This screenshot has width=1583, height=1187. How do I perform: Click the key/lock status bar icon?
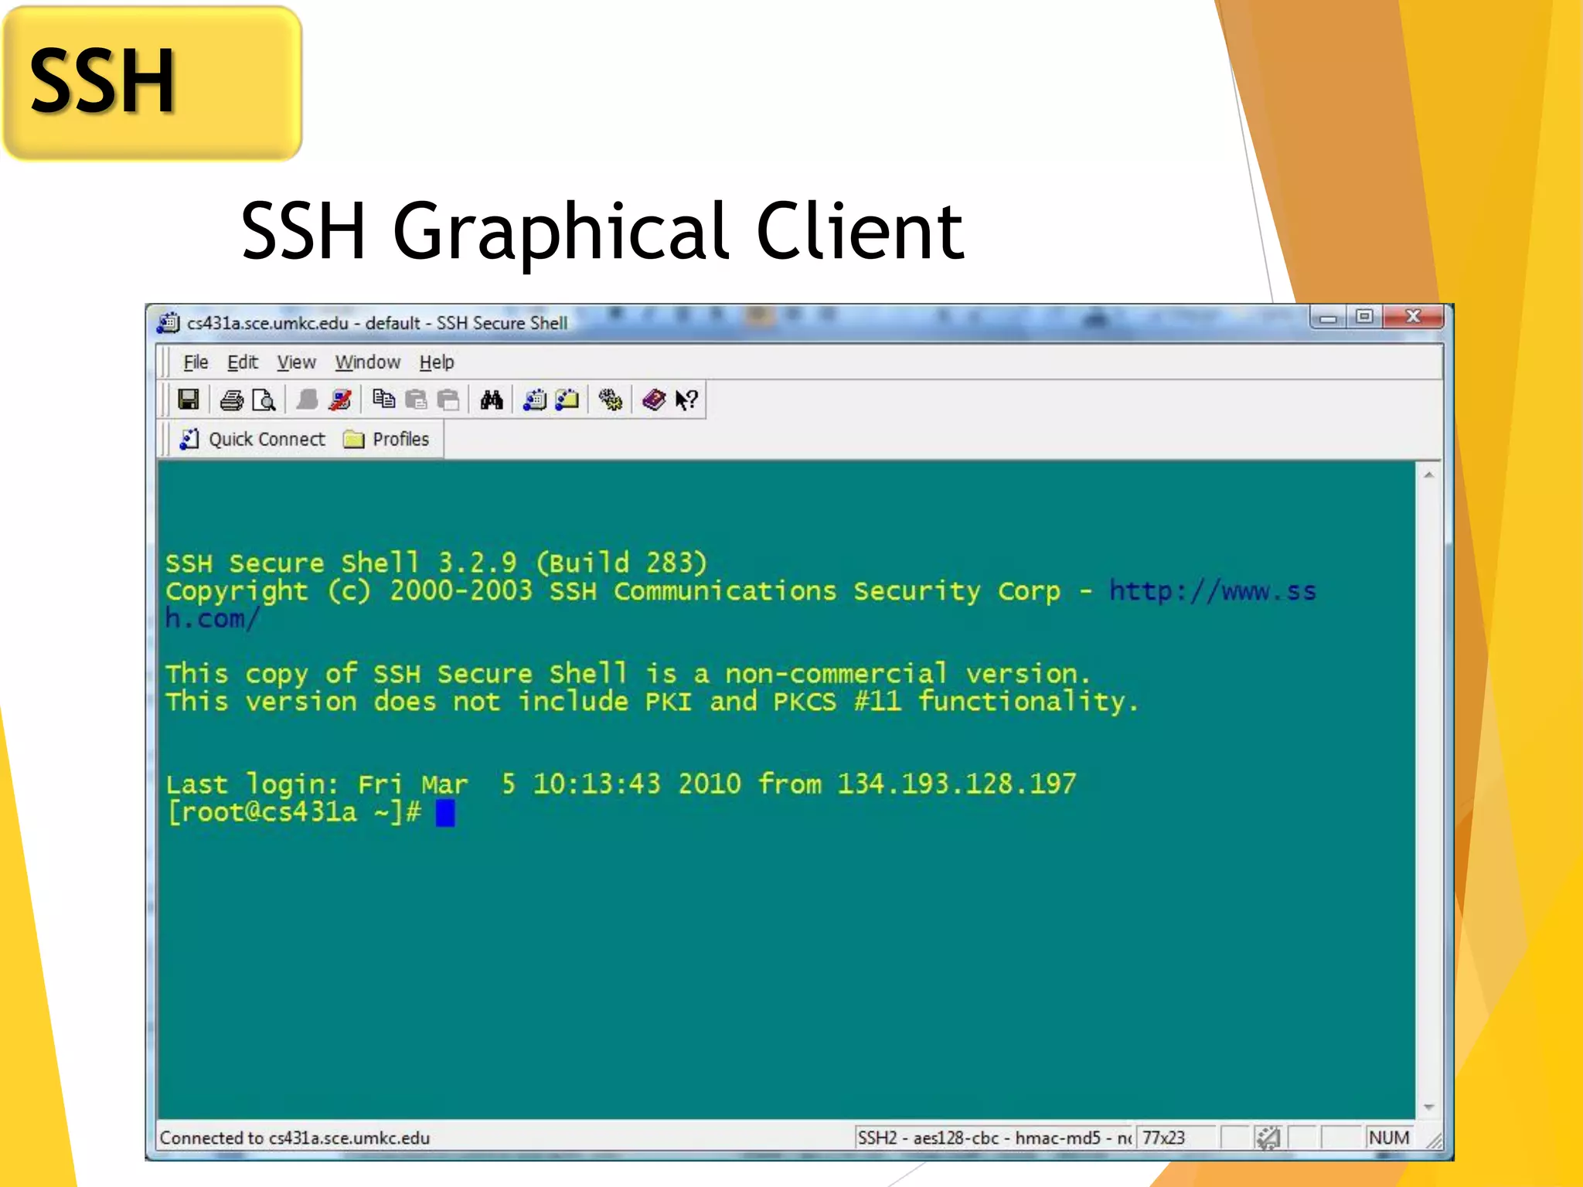pos(1268,1138)
